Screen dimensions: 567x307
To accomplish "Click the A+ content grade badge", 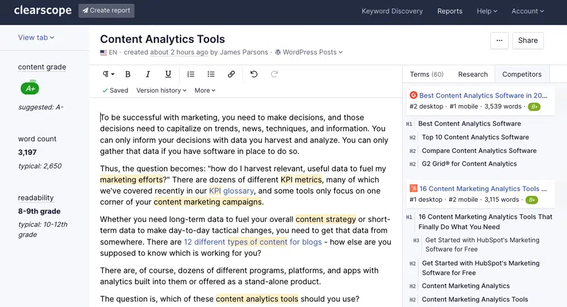I will pyautogui.click(x=30, y=88).
